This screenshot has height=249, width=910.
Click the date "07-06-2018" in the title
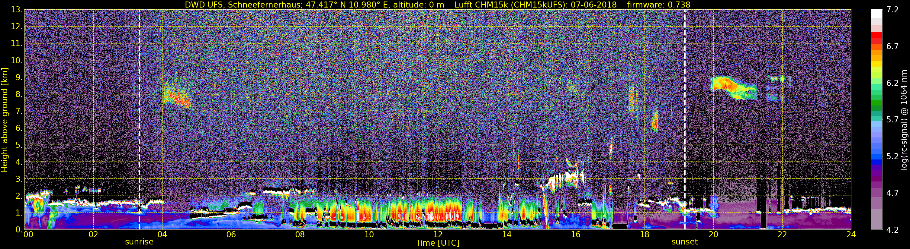(593, 5)
